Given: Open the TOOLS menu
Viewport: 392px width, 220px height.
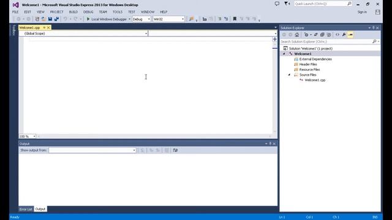Looking at the screenshot, I should pos(118,12).
